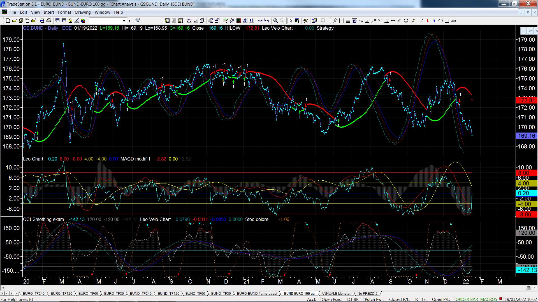This screenshot has width=538, height=302.
Task: Switch to EURO-BUND frame bassi tab
Action: tap(257, 293)
